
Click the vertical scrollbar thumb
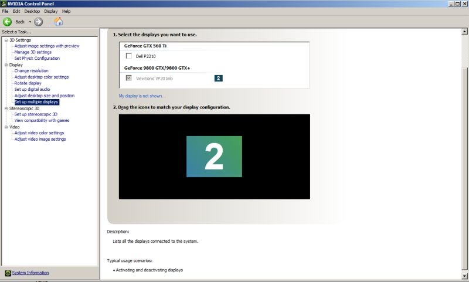pyautogui.click(x=464, y=168)
